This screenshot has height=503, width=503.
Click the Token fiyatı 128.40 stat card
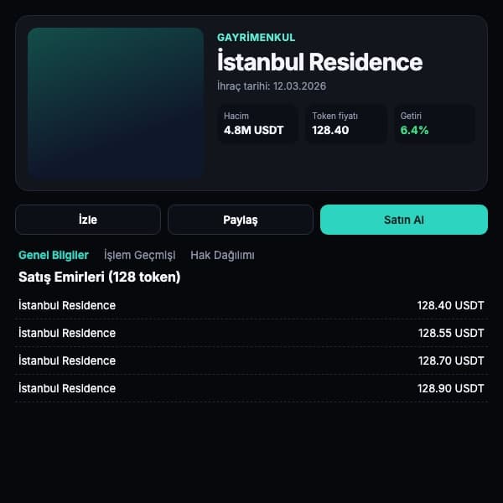pyautogui.click(x=345, y=123)
